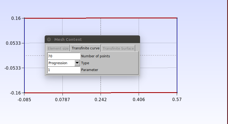Pick the blue right vertical curve

pyautogui.click(x=177, y=55)
